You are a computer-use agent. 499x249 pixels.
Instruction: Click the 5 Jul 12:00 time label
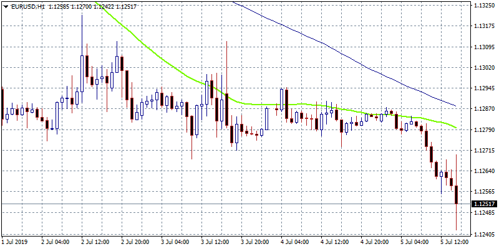click(455, 242)
